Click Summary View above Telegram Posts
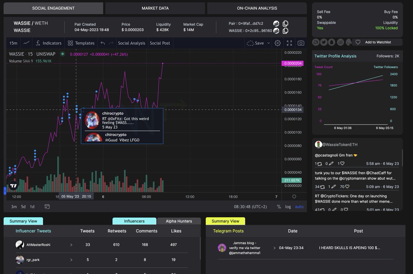 [225, 221]
